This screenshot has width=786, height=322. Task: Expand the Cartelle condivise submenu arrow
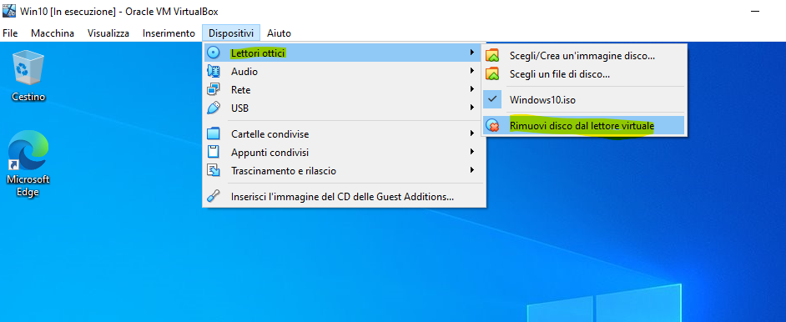tap(471, 133)
